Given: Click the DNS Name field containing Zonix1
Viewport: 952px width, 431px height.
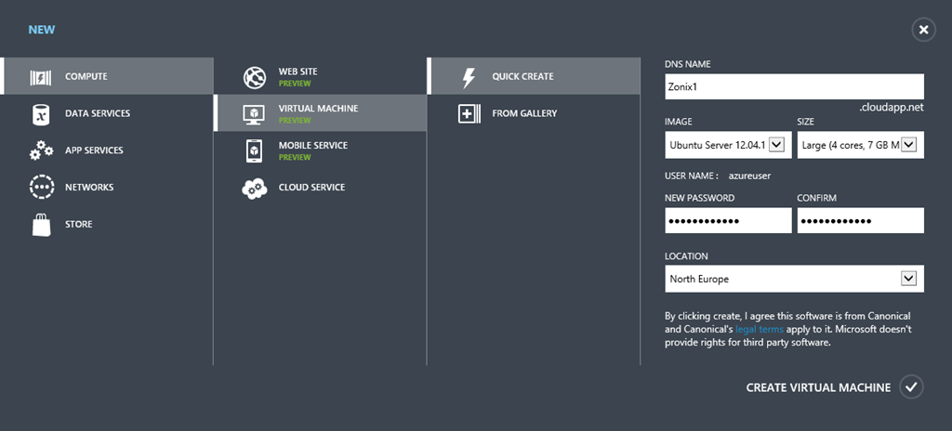Looking at the screenshot, I should click(x=794, y=86).
